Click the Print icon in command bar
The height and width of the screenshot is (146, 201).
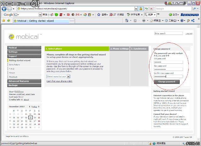[144, 20]
